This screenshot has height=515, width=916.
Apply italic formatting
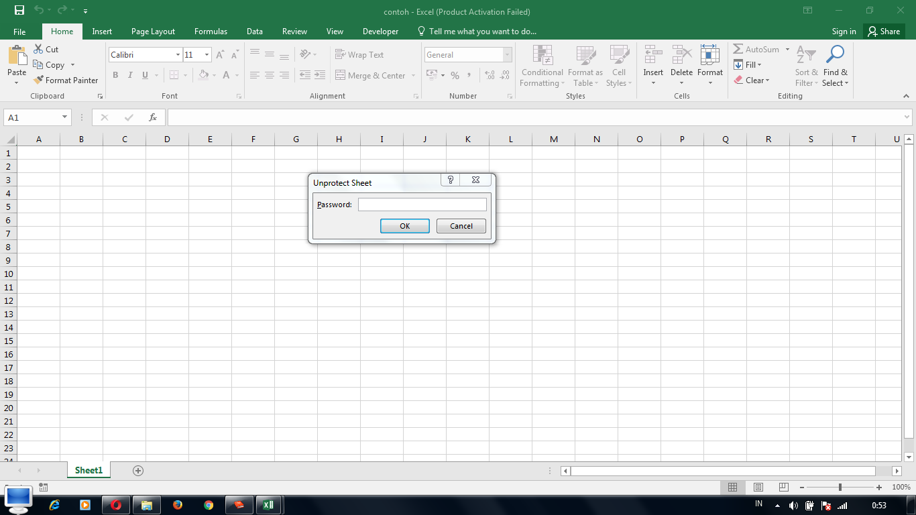[129, 75]
